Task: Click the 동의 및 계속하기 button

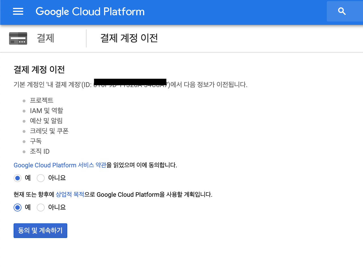Action: tap(40, 231)
